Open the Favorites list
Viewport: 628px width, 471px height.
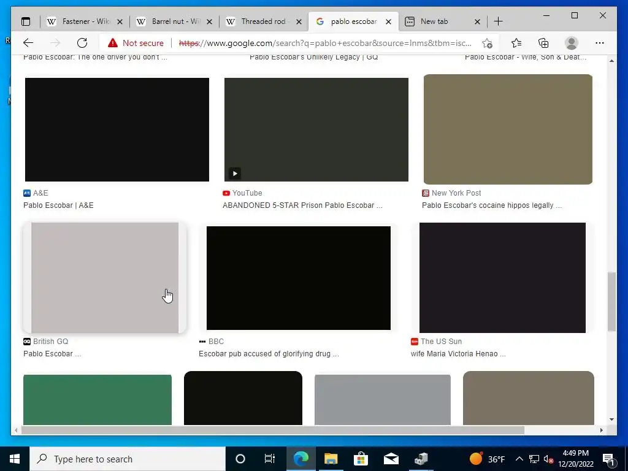click(x=516, y=43)
